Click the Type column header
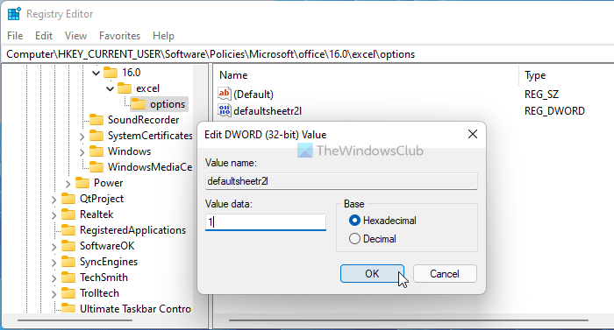The image size is (614, 330). tap(535, 75)
